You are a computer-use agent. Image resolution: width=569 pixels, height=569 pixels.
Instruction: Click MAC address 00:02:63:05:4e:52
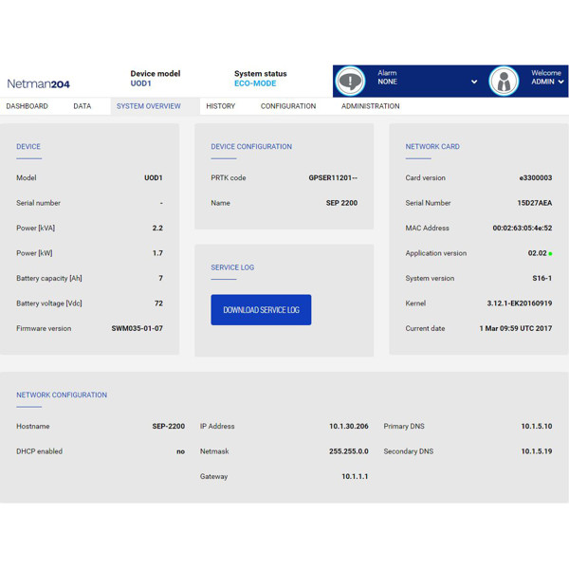tap(523, 228)
